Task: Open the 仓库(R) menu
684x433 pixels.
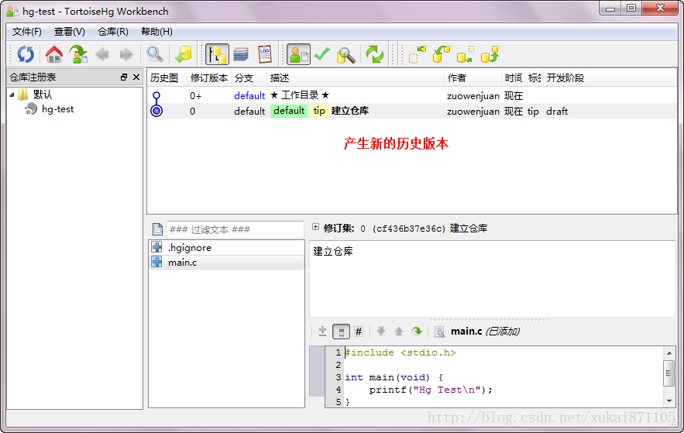Action: pos(113,32)
